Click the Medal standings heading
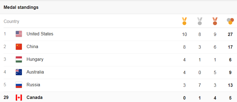The height and width of the screenshot is (102, 237). pos(21,7)
